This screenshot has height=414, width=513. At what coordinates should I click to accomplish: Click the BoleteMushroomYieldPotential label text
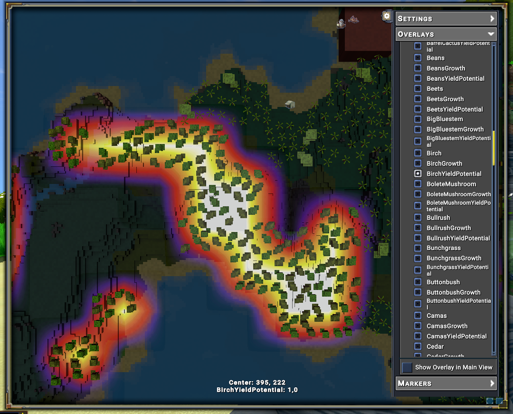pos(458,206)
